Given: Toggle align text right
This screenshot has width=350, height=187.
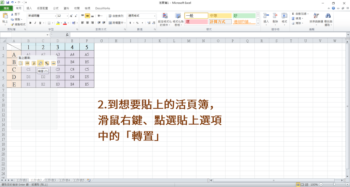Looking at the screenshot, I should click(92, 23).
